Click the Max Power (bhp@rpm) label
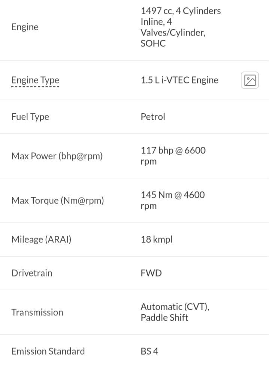Viewport: 269px width, 376px height. 57,156
